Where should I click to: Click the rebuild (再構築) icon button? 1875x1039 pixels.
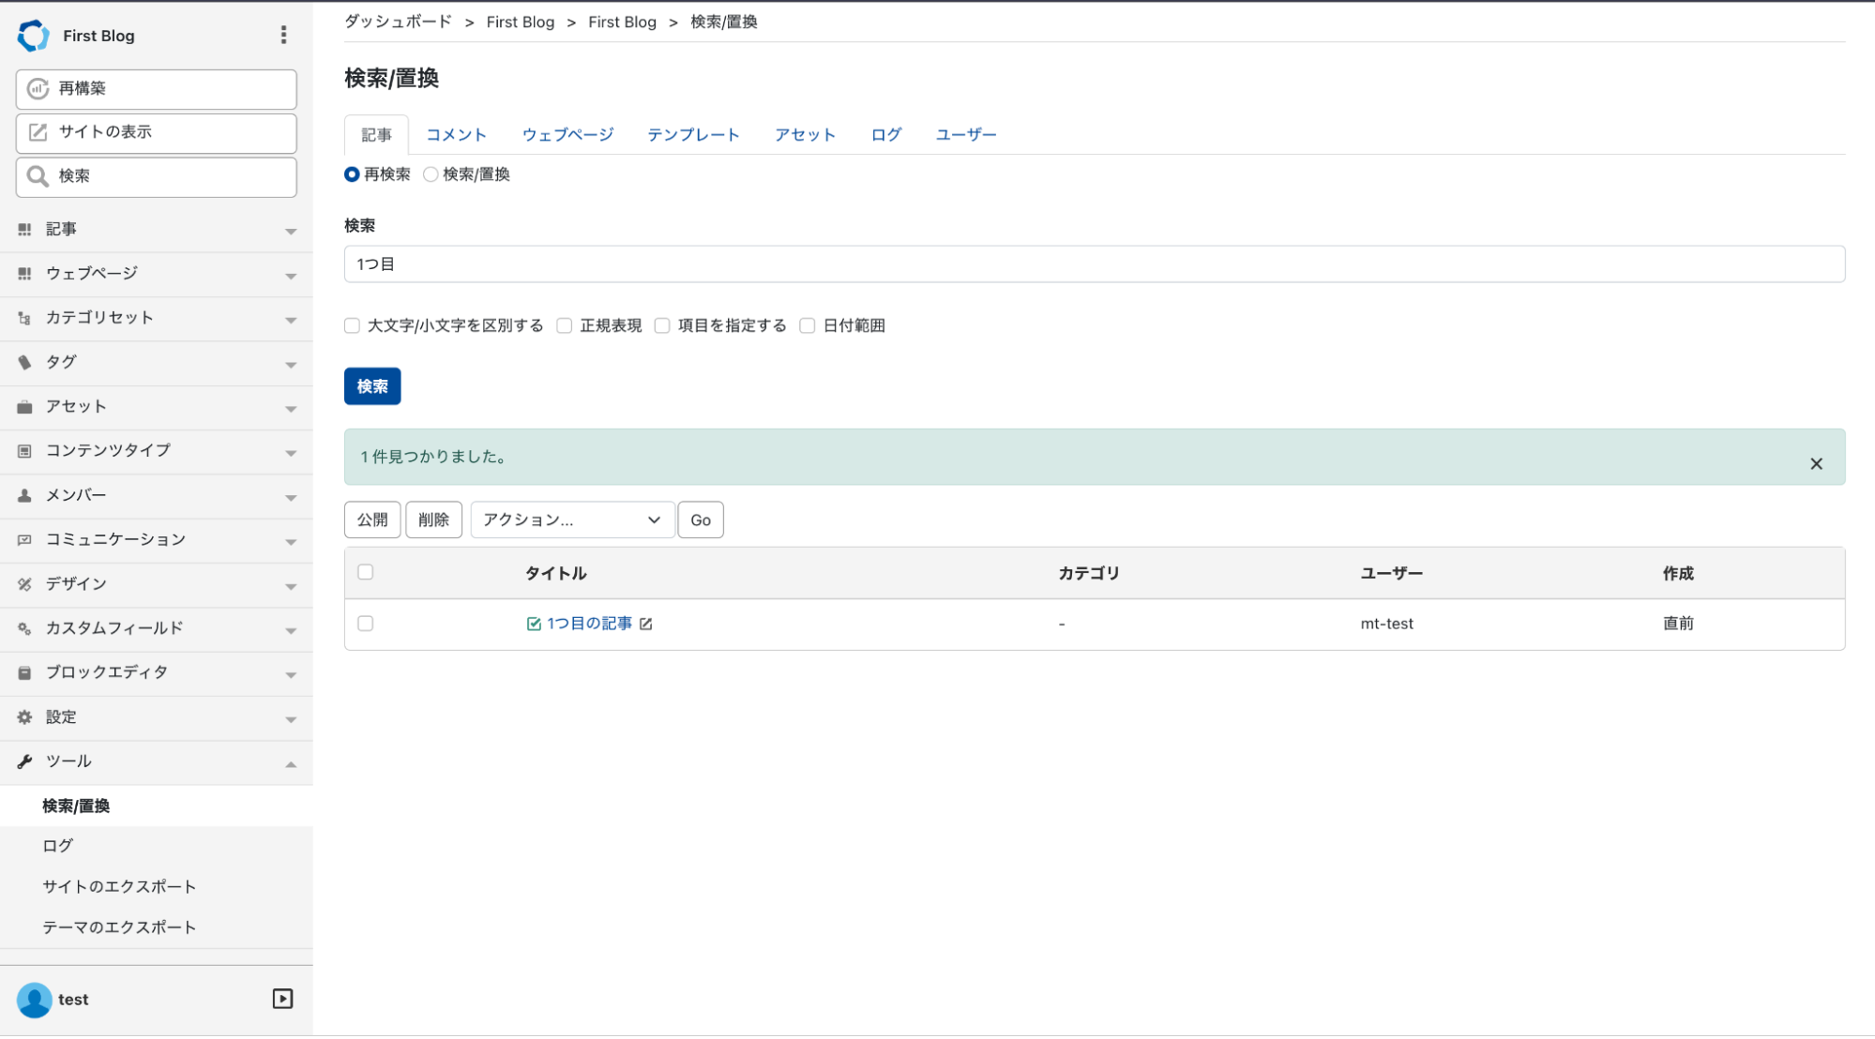(x=38, y=88)
